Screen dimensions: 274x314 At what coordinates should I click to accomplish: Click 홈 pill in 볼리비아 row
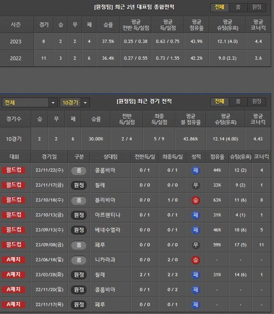[79, 200]
